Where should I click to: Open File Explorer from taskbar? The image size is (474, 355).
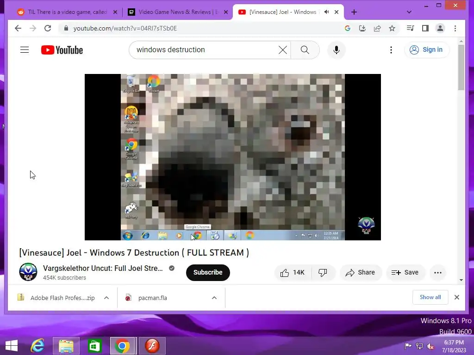point(66,346)
